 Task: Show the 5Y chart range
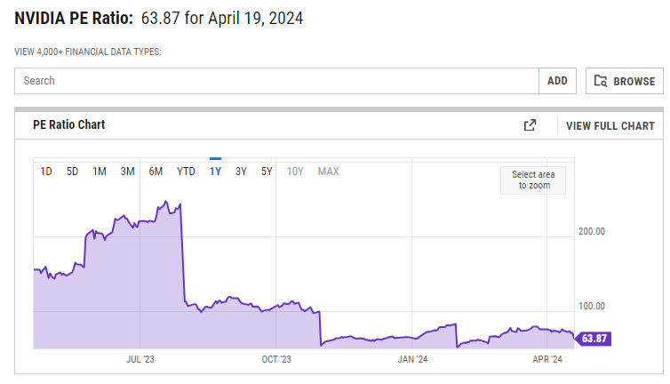point(267,172)
